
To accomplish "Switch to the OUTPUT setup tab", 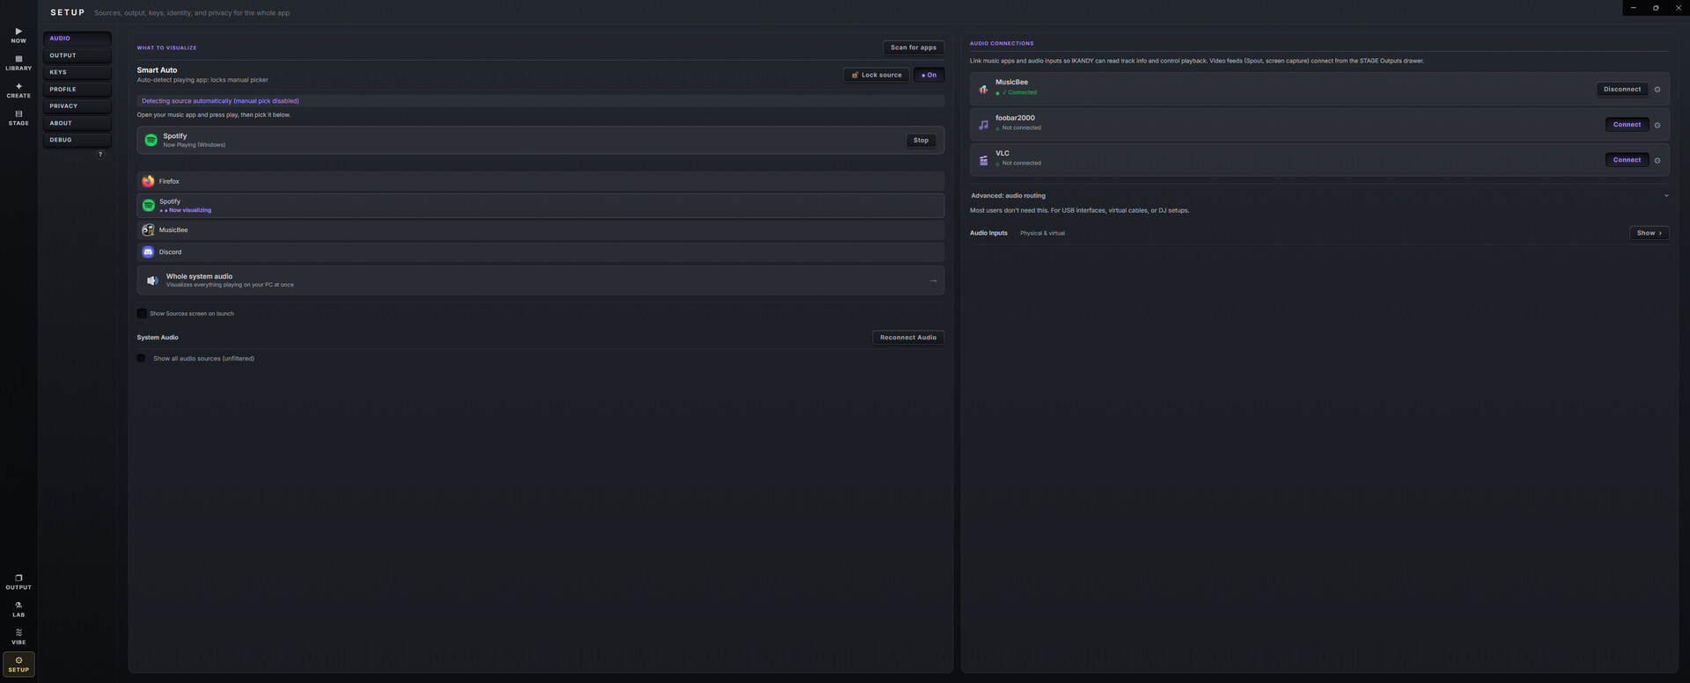I will 77,55.
